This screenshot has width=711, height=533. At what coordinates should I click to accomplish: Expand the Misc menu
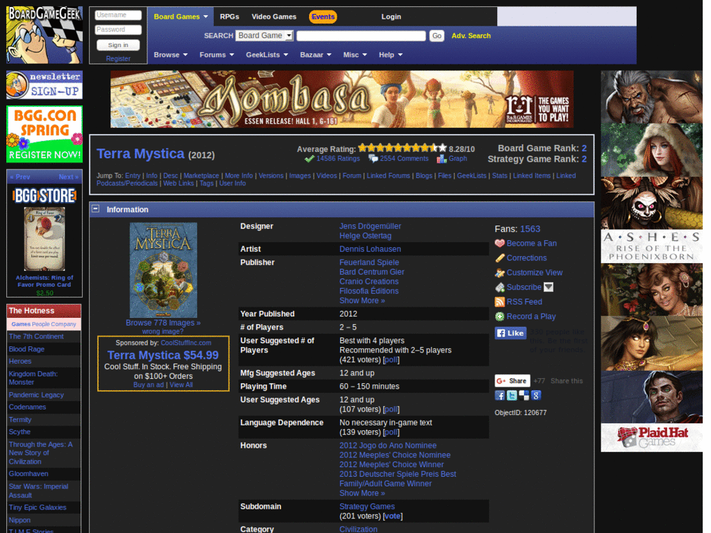click(355, 55)
